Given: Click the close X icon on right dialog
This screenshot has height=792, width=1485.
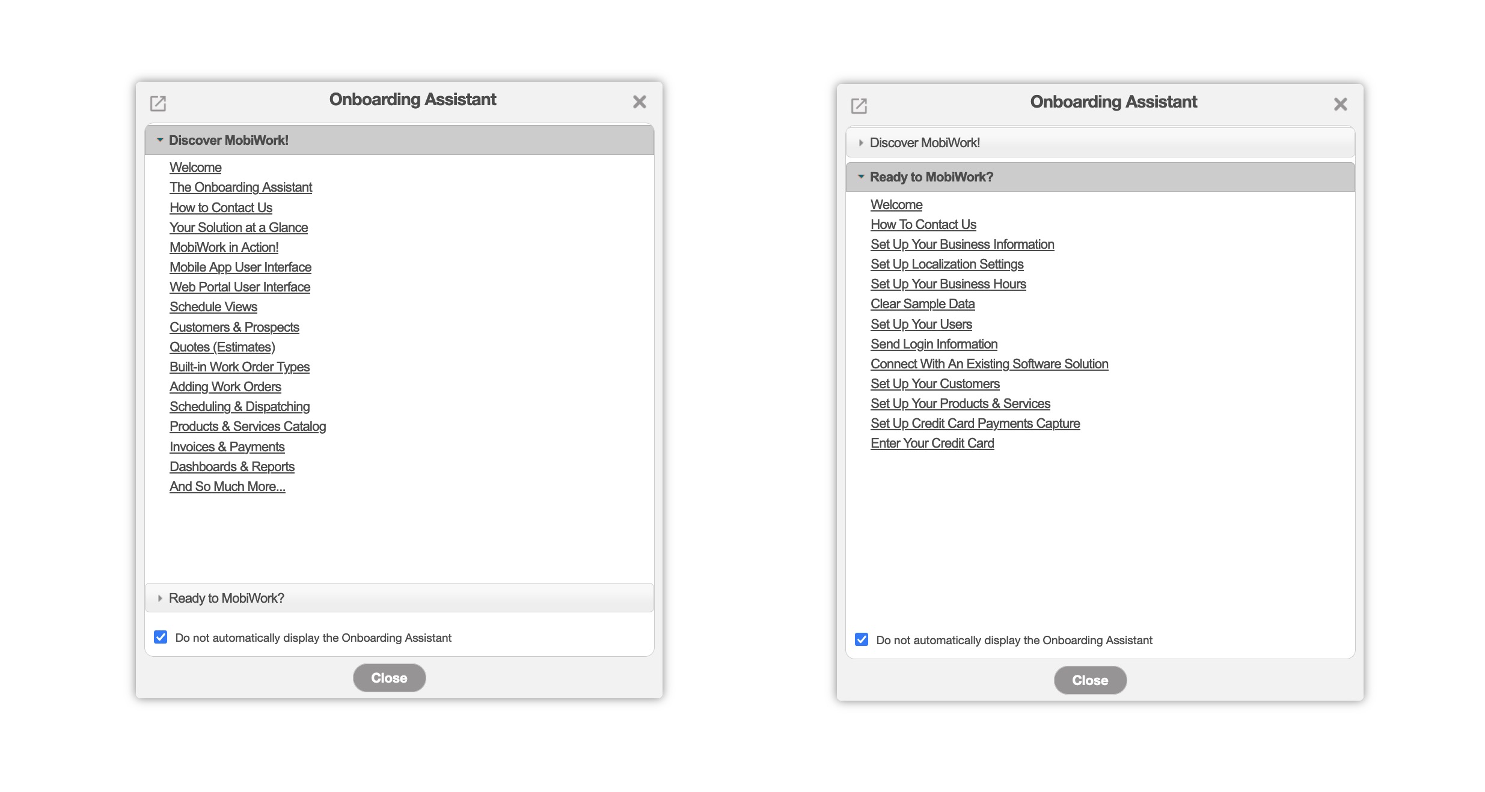Looking at the screenshot, I should point(1341,104).
